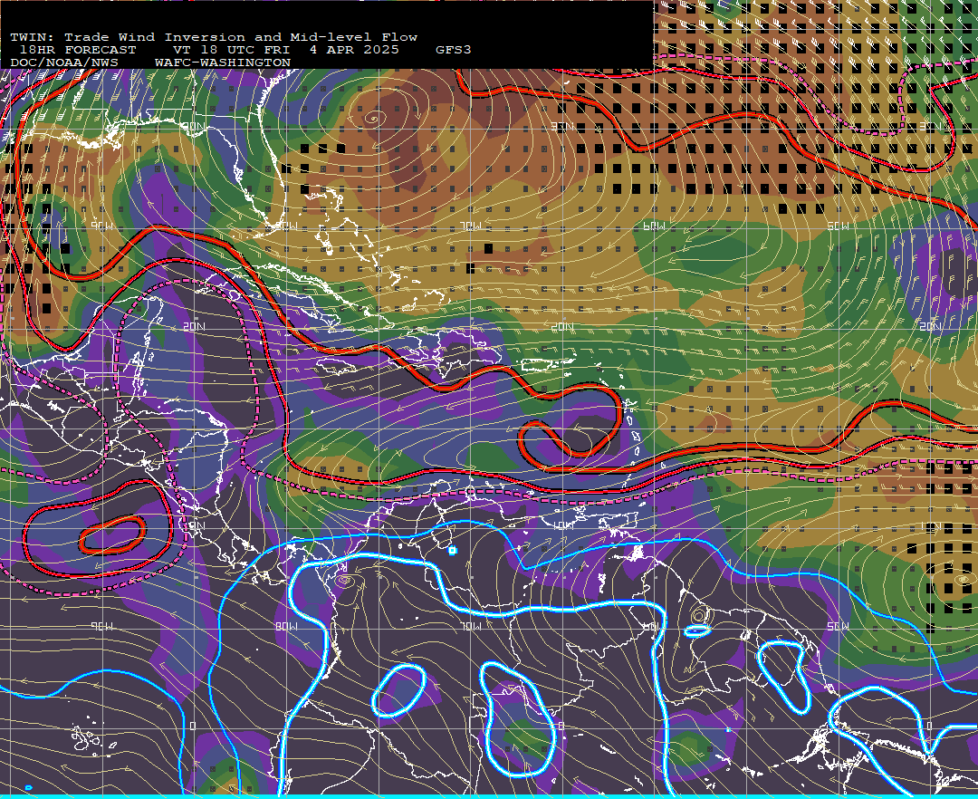
Task: Click the 30N label over the Gulf Coast
Action: [194, 126]
